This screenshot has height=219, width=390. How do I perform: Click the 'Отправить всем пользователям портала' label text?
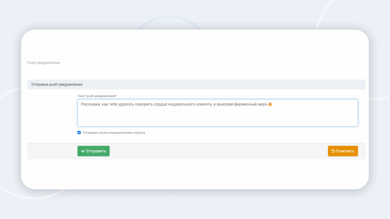114,133
